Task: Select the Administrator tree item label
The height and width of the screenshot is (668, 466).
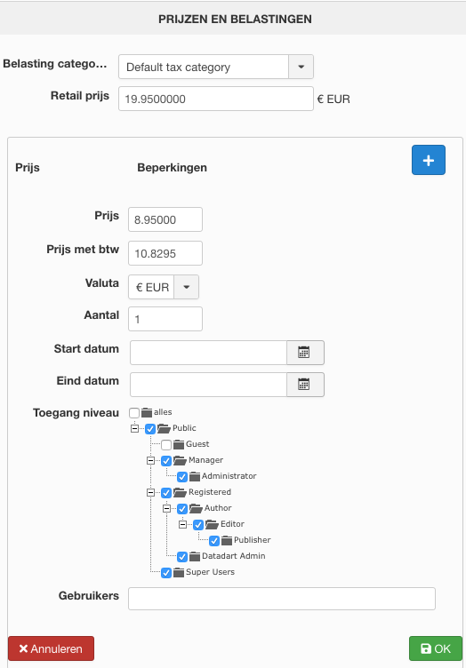Action: [229, 476]
